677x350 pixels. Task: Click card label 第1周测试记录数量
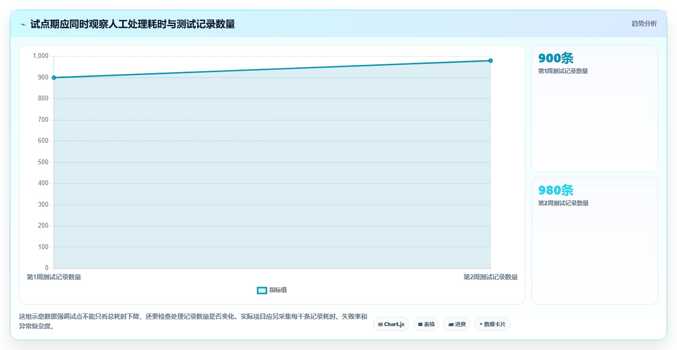563,71
